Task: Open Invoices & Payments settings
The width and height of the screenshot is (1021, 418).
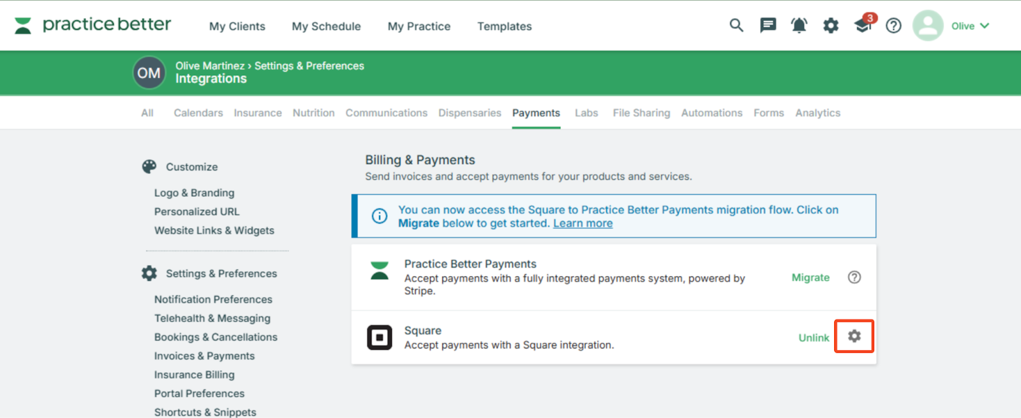Action: point(204,355)
